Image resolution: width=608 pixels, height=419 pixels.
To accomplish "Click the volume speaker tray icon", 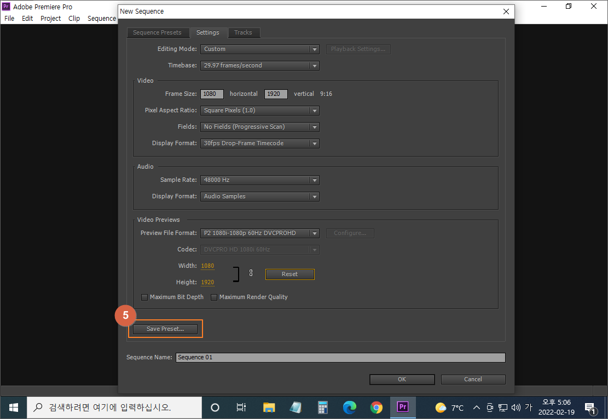I will [516, 407].
